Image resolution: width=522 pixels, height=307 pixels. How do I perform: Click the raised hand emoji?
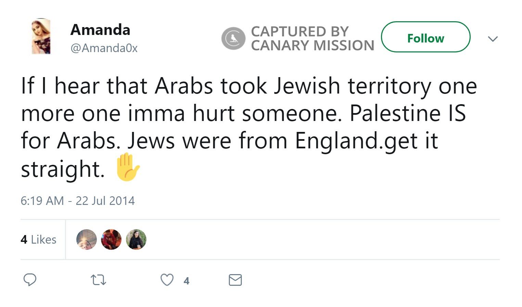tap(127, 167)
